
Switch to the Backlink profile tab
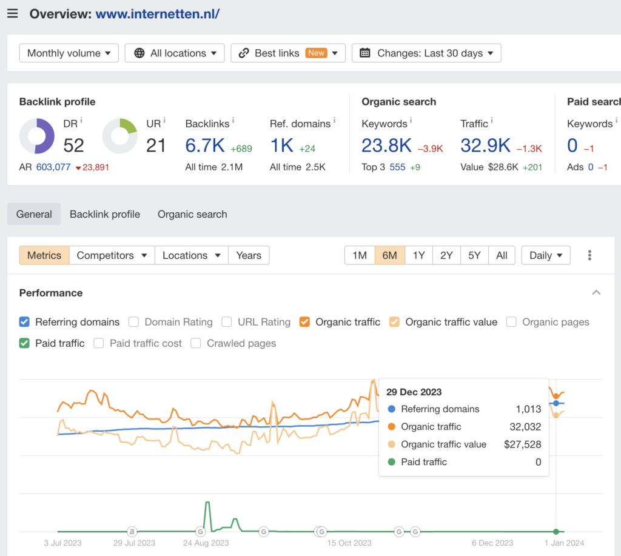(x=105, y=214)
